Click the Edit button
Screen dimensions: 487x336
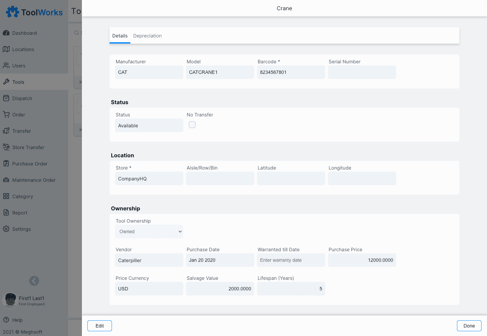click(100, 326)
